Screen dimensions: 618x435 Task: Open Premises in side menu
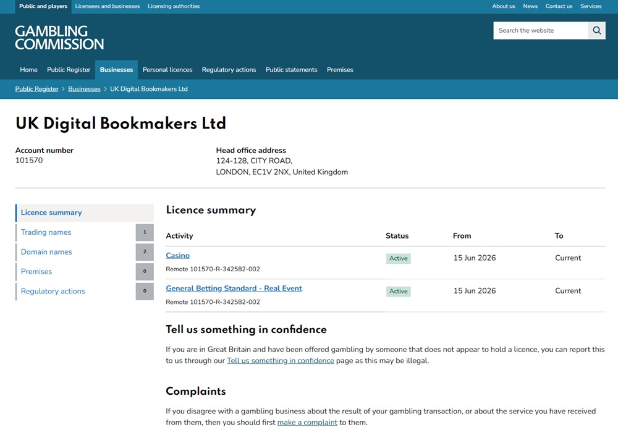(36, 272)
